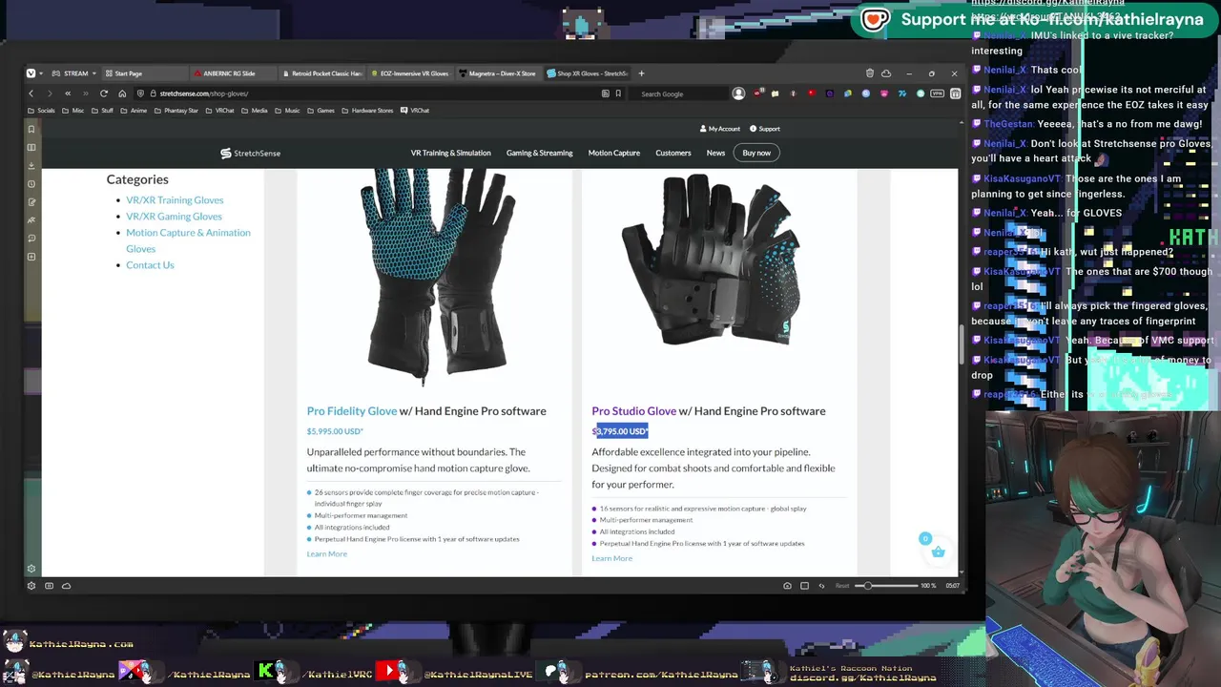The height and width of the screenshot is (687, 1221).
Task: Switch to the Start Page tab
Action: [143, 73]
